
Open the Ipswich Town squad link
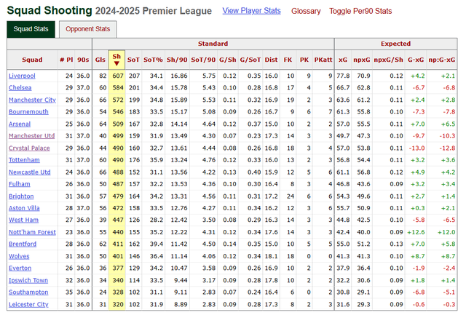[28, 280]
